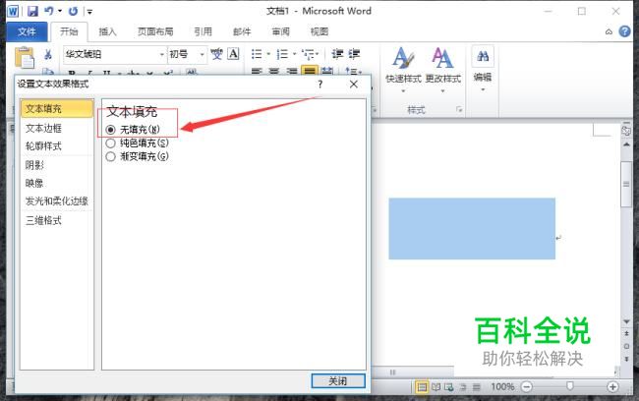Click the vertical scrollbar down arrow
Image resolution: width=639 pixels, height=401 pixels.
coord(626,322)
